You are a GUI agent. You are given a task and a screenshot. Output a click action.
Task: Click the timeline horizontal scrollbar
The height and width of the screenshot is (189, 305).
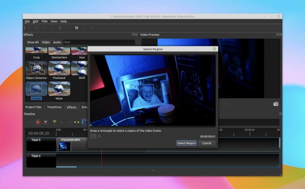(x=66, y=167)
